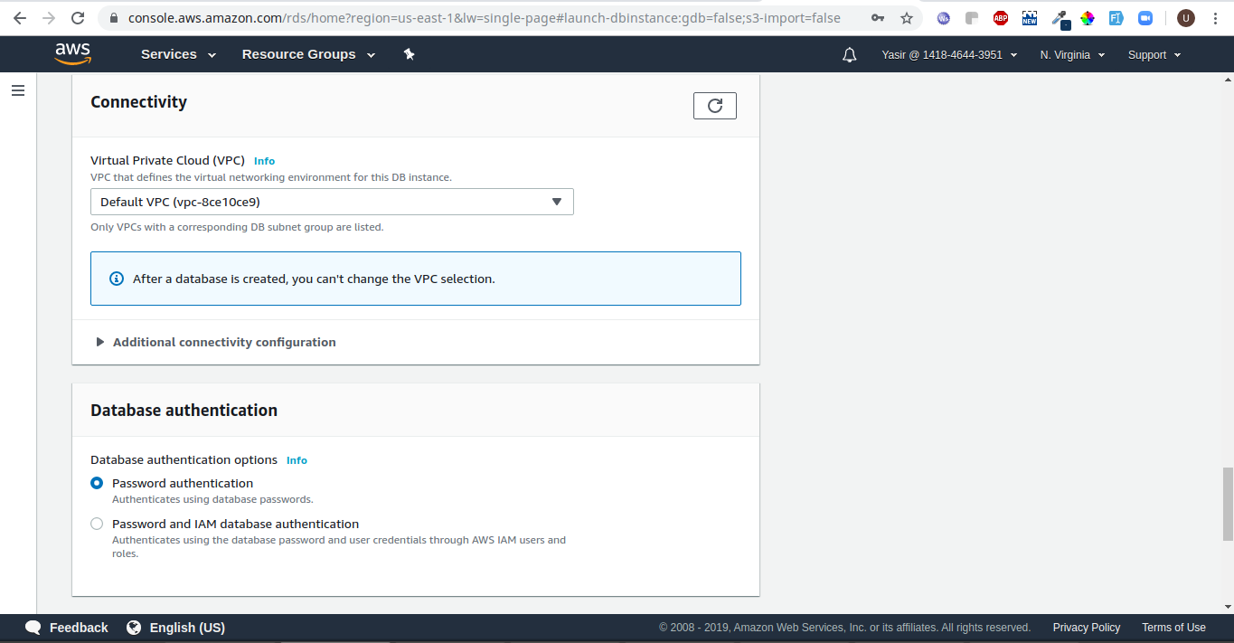
Task: Select Password and IAM database authentication
Action: tap(97, 524)
